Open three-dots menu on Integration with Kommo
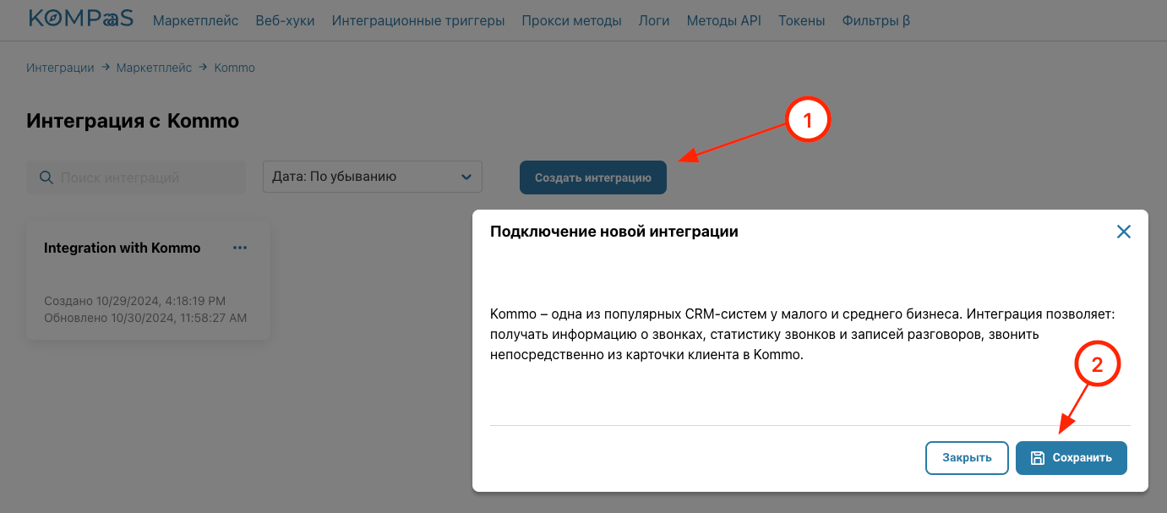This screenshot has width=1167, height=513. [240, 248]
